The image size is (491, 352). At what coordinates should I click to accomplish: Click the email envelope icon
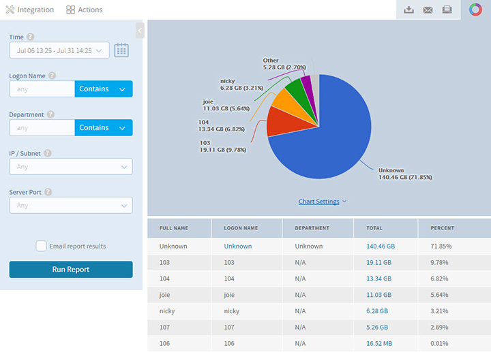428,10
